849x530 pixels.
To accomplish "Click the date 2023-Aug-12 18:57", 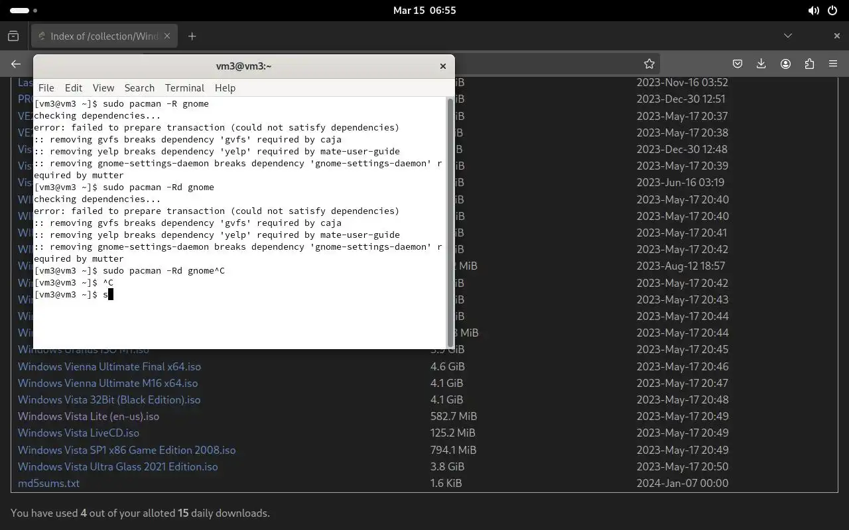I will point(681,266).
